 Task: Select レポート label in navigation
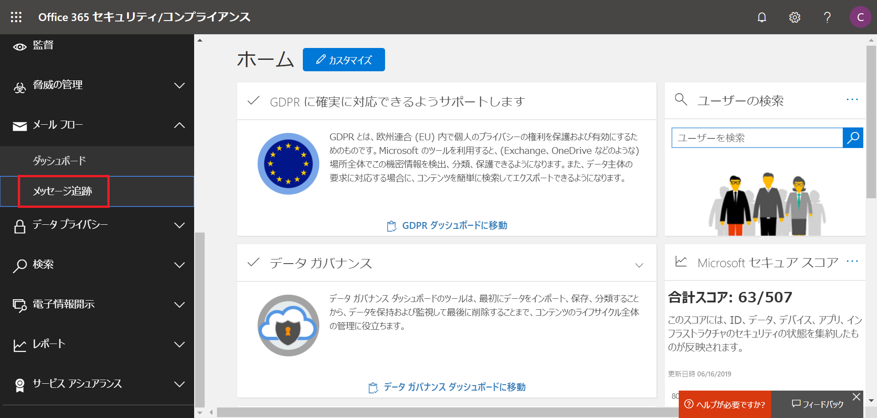coord(49,344)
